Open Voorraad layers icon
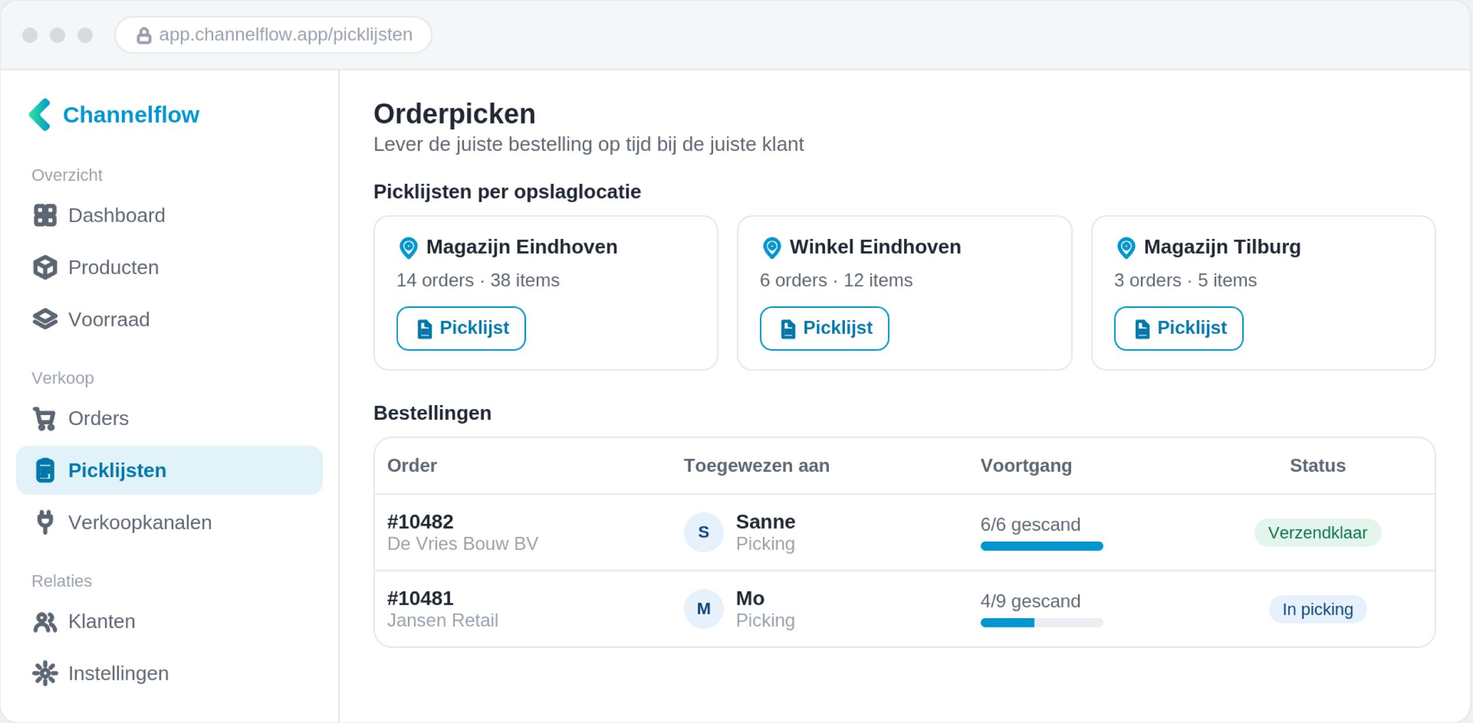This screenshot has height=723, width=1473. pyautogui.click(x=45, y=320)
